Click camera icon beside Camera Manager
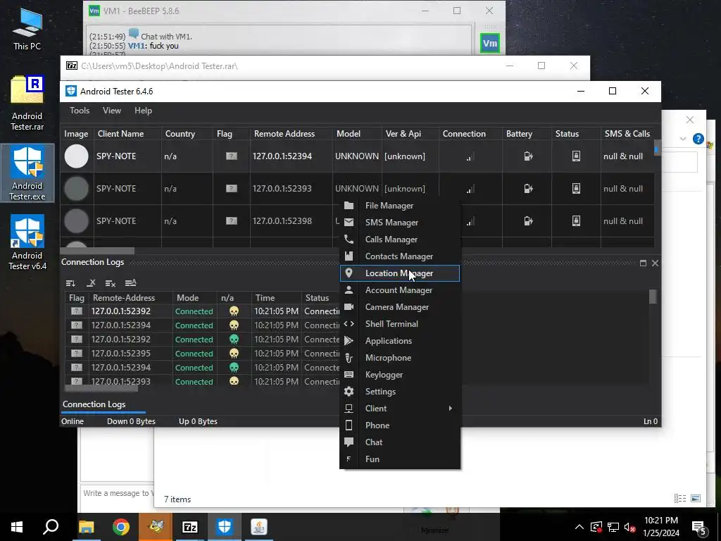This screenshot has height=541, width=721. (x=349, y=307)
